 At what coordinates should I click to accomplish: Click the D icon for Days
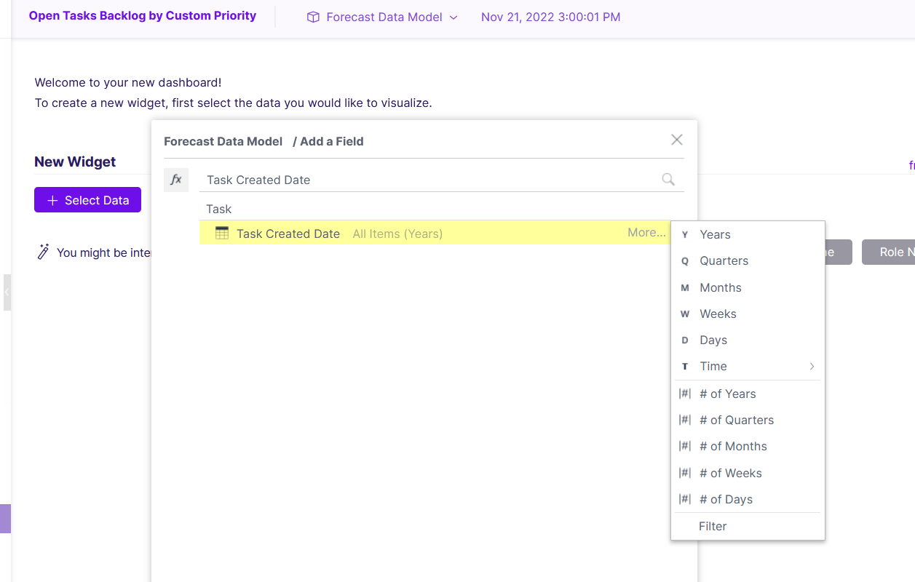[x=685, y=340]
